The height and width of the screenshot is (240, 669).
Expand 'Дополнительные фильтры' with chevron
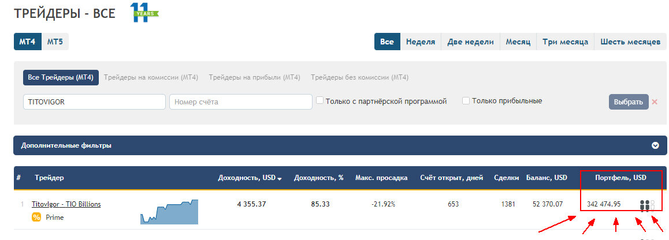[656, 145]
